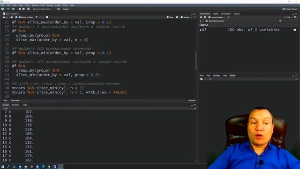
Task: Switch to the History tab
Action: pyautogui.click(x=216, y=14)
